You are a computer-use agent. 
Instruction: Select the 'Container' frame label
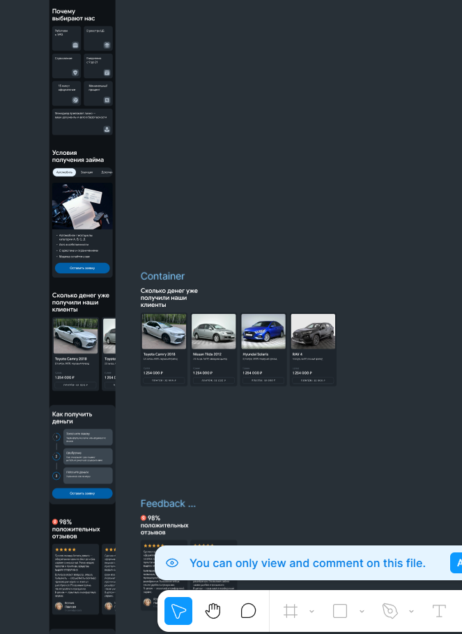(162, 276)
